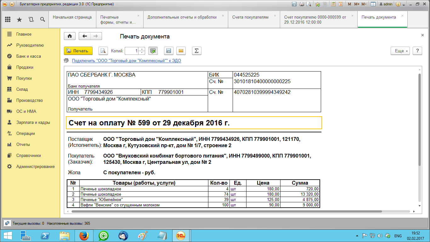This screenshot has height=242, width=430.
Task: Click the Копий number input field
Action: coord(132,51)
